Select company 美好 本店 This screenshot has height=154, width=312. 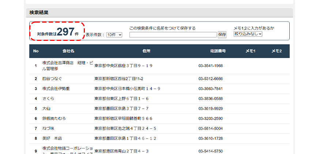point(52,138)
